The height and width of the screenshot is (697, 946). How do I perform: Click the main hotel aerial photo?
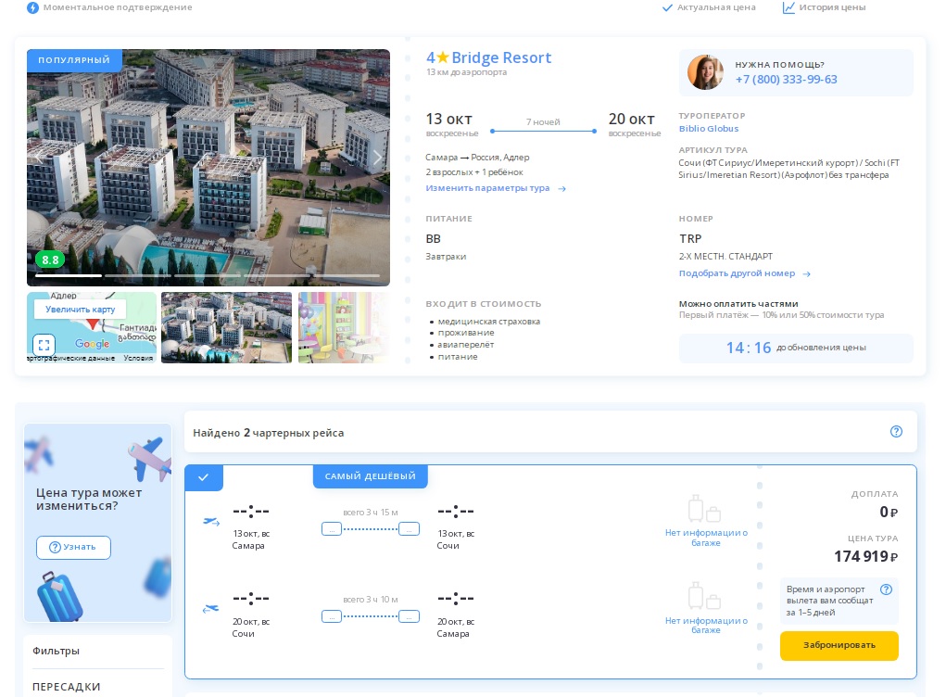[x=208, y=168]
